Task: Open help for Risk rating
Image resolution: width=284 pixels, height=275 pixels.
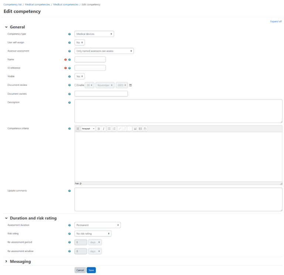Action: pos(70,234)
